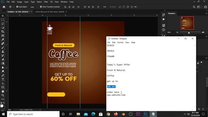Open Notepad View menu
The image size is (208, 117).
(x=127, y=43)
